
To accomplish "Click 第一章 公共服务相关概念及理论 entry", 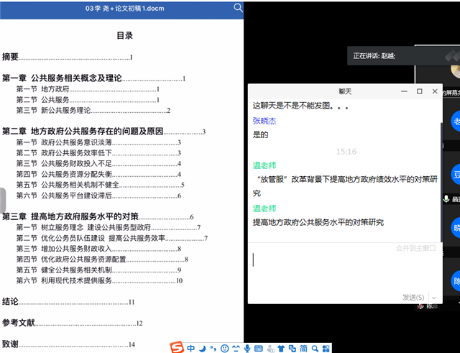I will (94, 78).
